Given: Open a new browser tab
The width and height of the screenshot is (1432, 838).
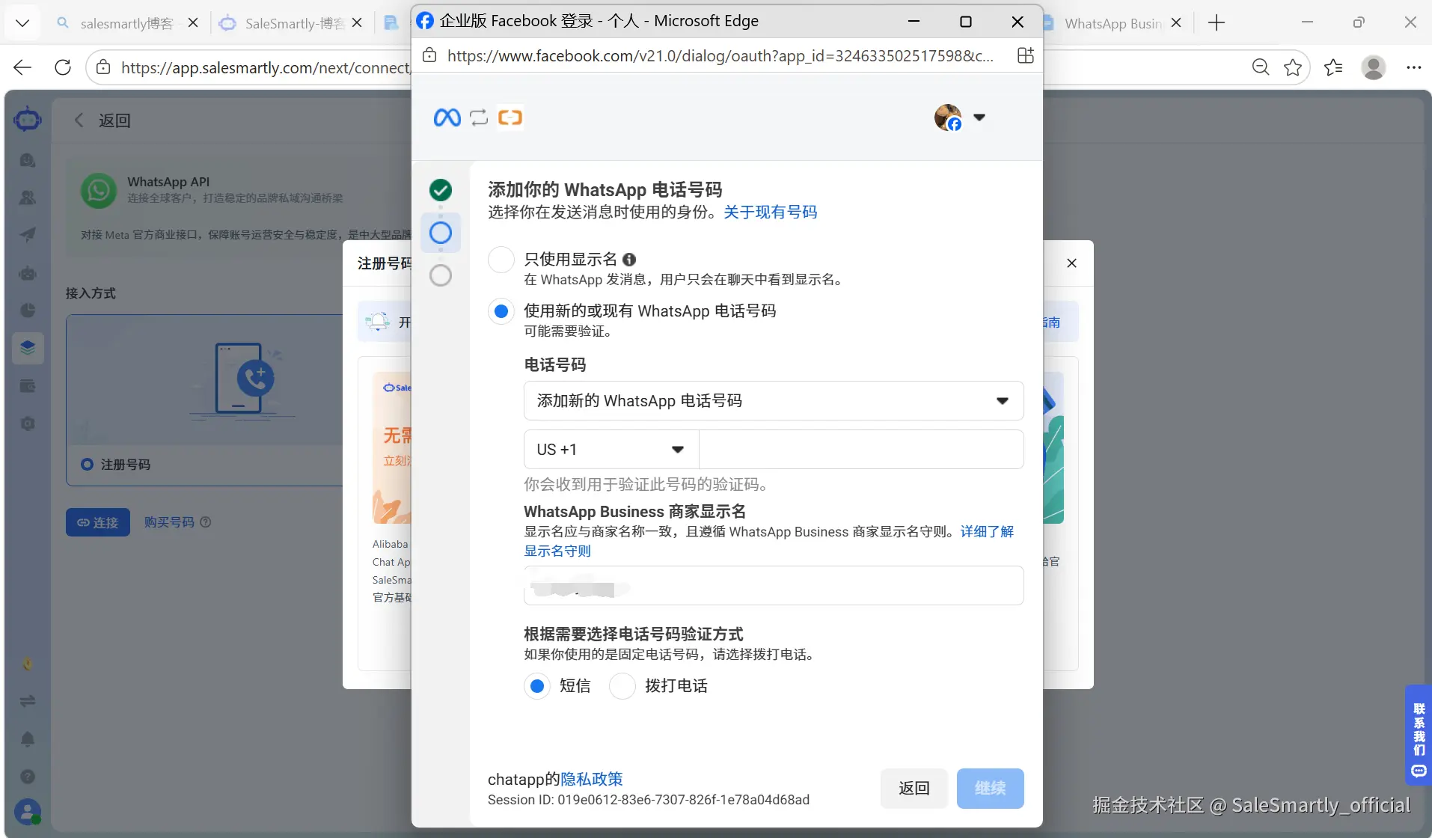Looking at the screenshot, I should click(x=1217, y=23).
